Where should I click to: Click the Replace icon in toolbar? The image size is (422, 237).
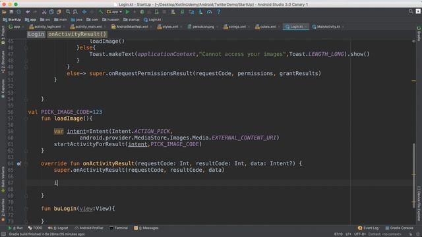point(75,12)
